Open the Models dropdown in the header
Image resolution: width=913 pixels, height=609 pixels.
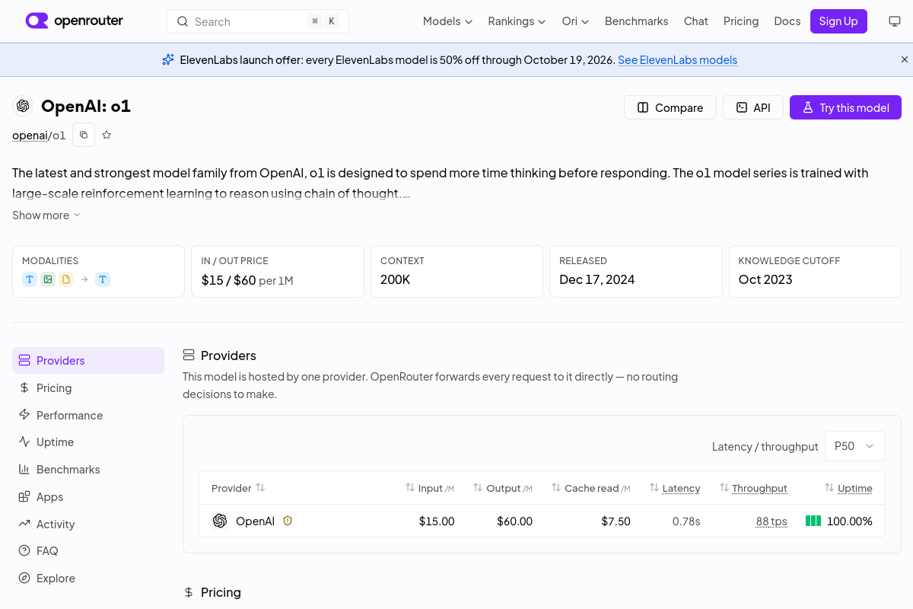447,21
